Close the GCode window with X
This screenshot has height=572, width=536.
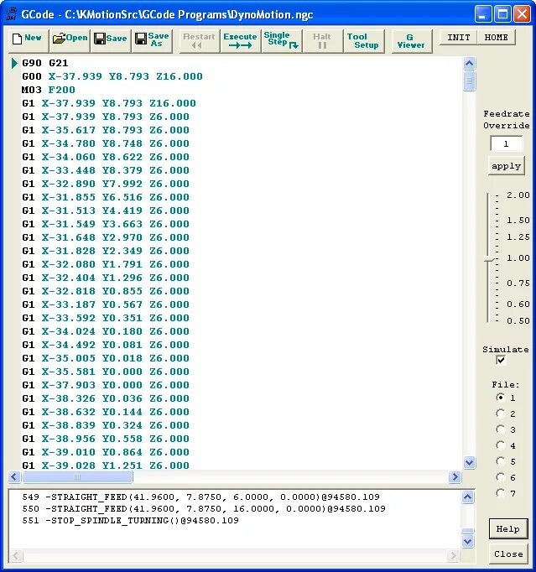(522, 14)
